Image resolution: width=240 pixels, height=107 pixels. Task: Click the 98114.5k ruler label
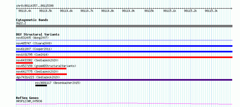[x=46, y=11]
